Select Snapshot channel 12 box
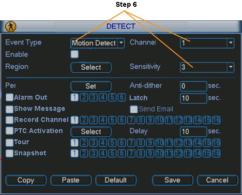This screenshot has width=242, height=195. 178,153
